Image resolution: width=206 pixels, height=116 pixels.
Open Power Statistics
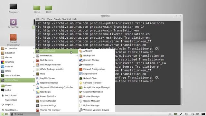[57, 96]
